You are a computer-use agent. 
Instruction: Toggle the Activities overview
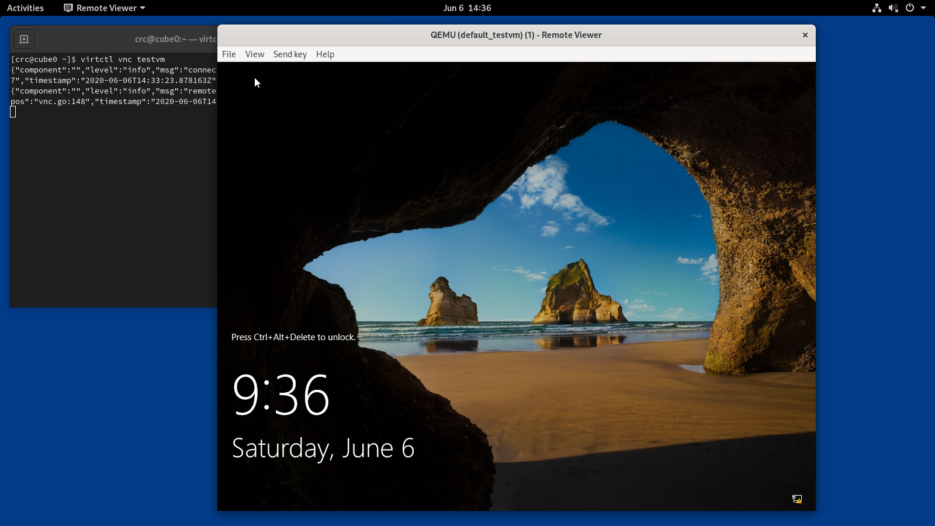[x=25, y=8]
